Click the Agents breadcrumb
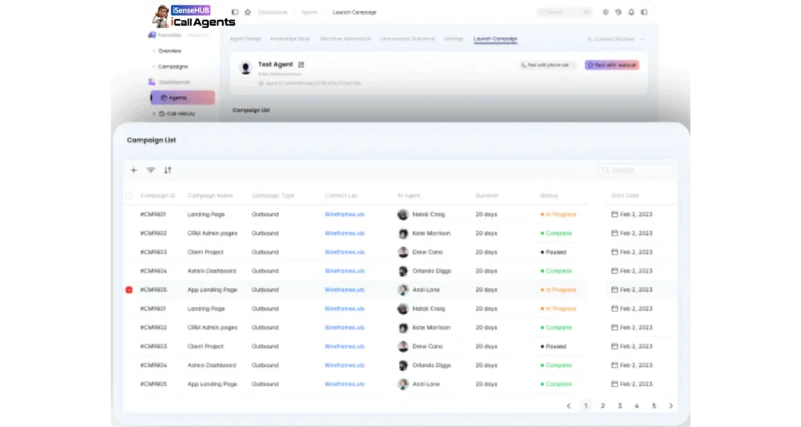 click(x=310, y=12)
